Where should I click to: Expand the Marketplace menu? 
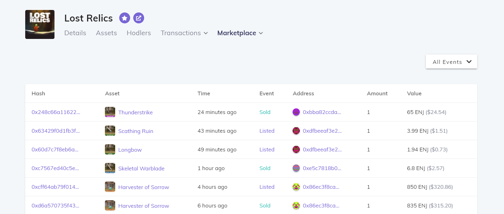(x=240, y=33)
